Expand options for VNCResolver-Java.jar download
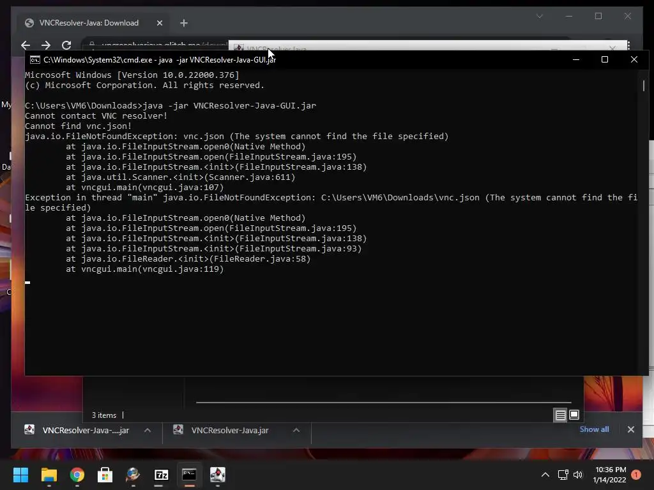The width and height of the screenshot is (654, 490). 296,430
